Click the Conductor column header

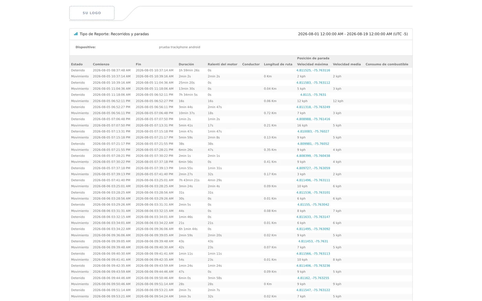(251, 64)
